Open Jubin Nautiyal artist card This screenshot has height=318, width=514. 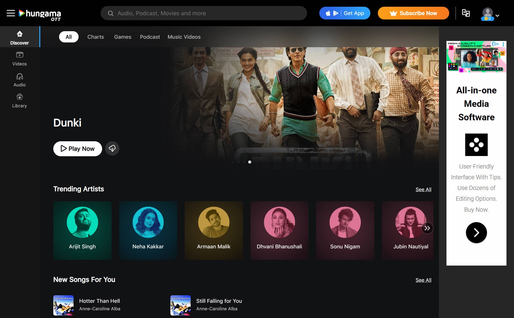coord(408,230)
